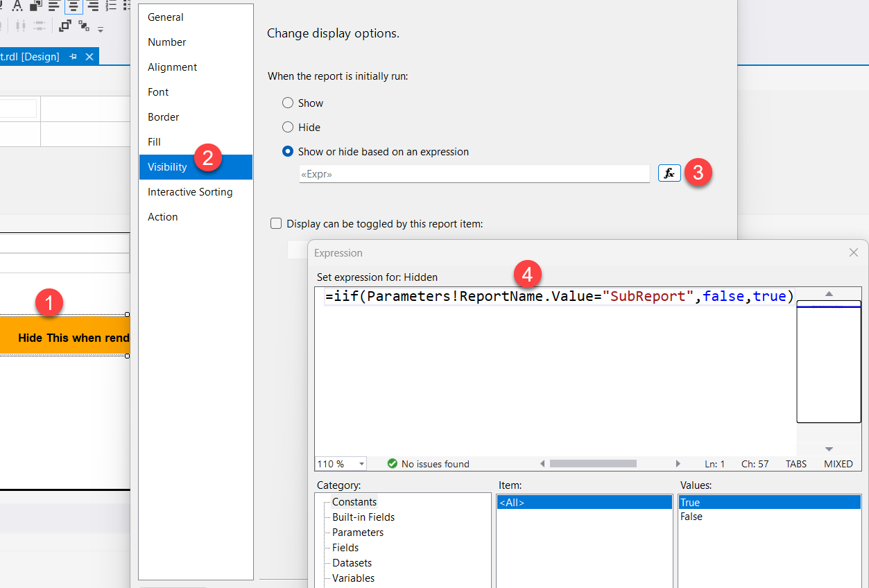Open the expression fx builder icon
This screenshot has width=869, height=588.
coord(669,173)
